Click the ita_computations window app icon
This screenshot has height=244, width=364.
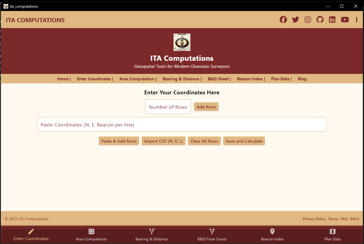[6, 6]
